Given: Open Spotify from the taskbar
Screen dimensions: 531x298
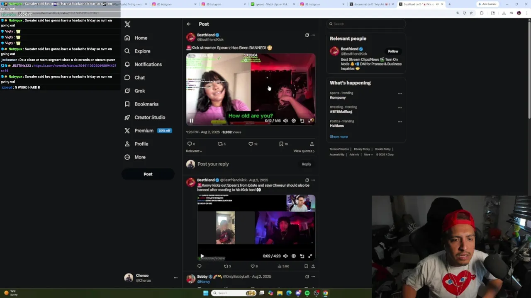Looking at the screenshot, I should pos(307,293).
